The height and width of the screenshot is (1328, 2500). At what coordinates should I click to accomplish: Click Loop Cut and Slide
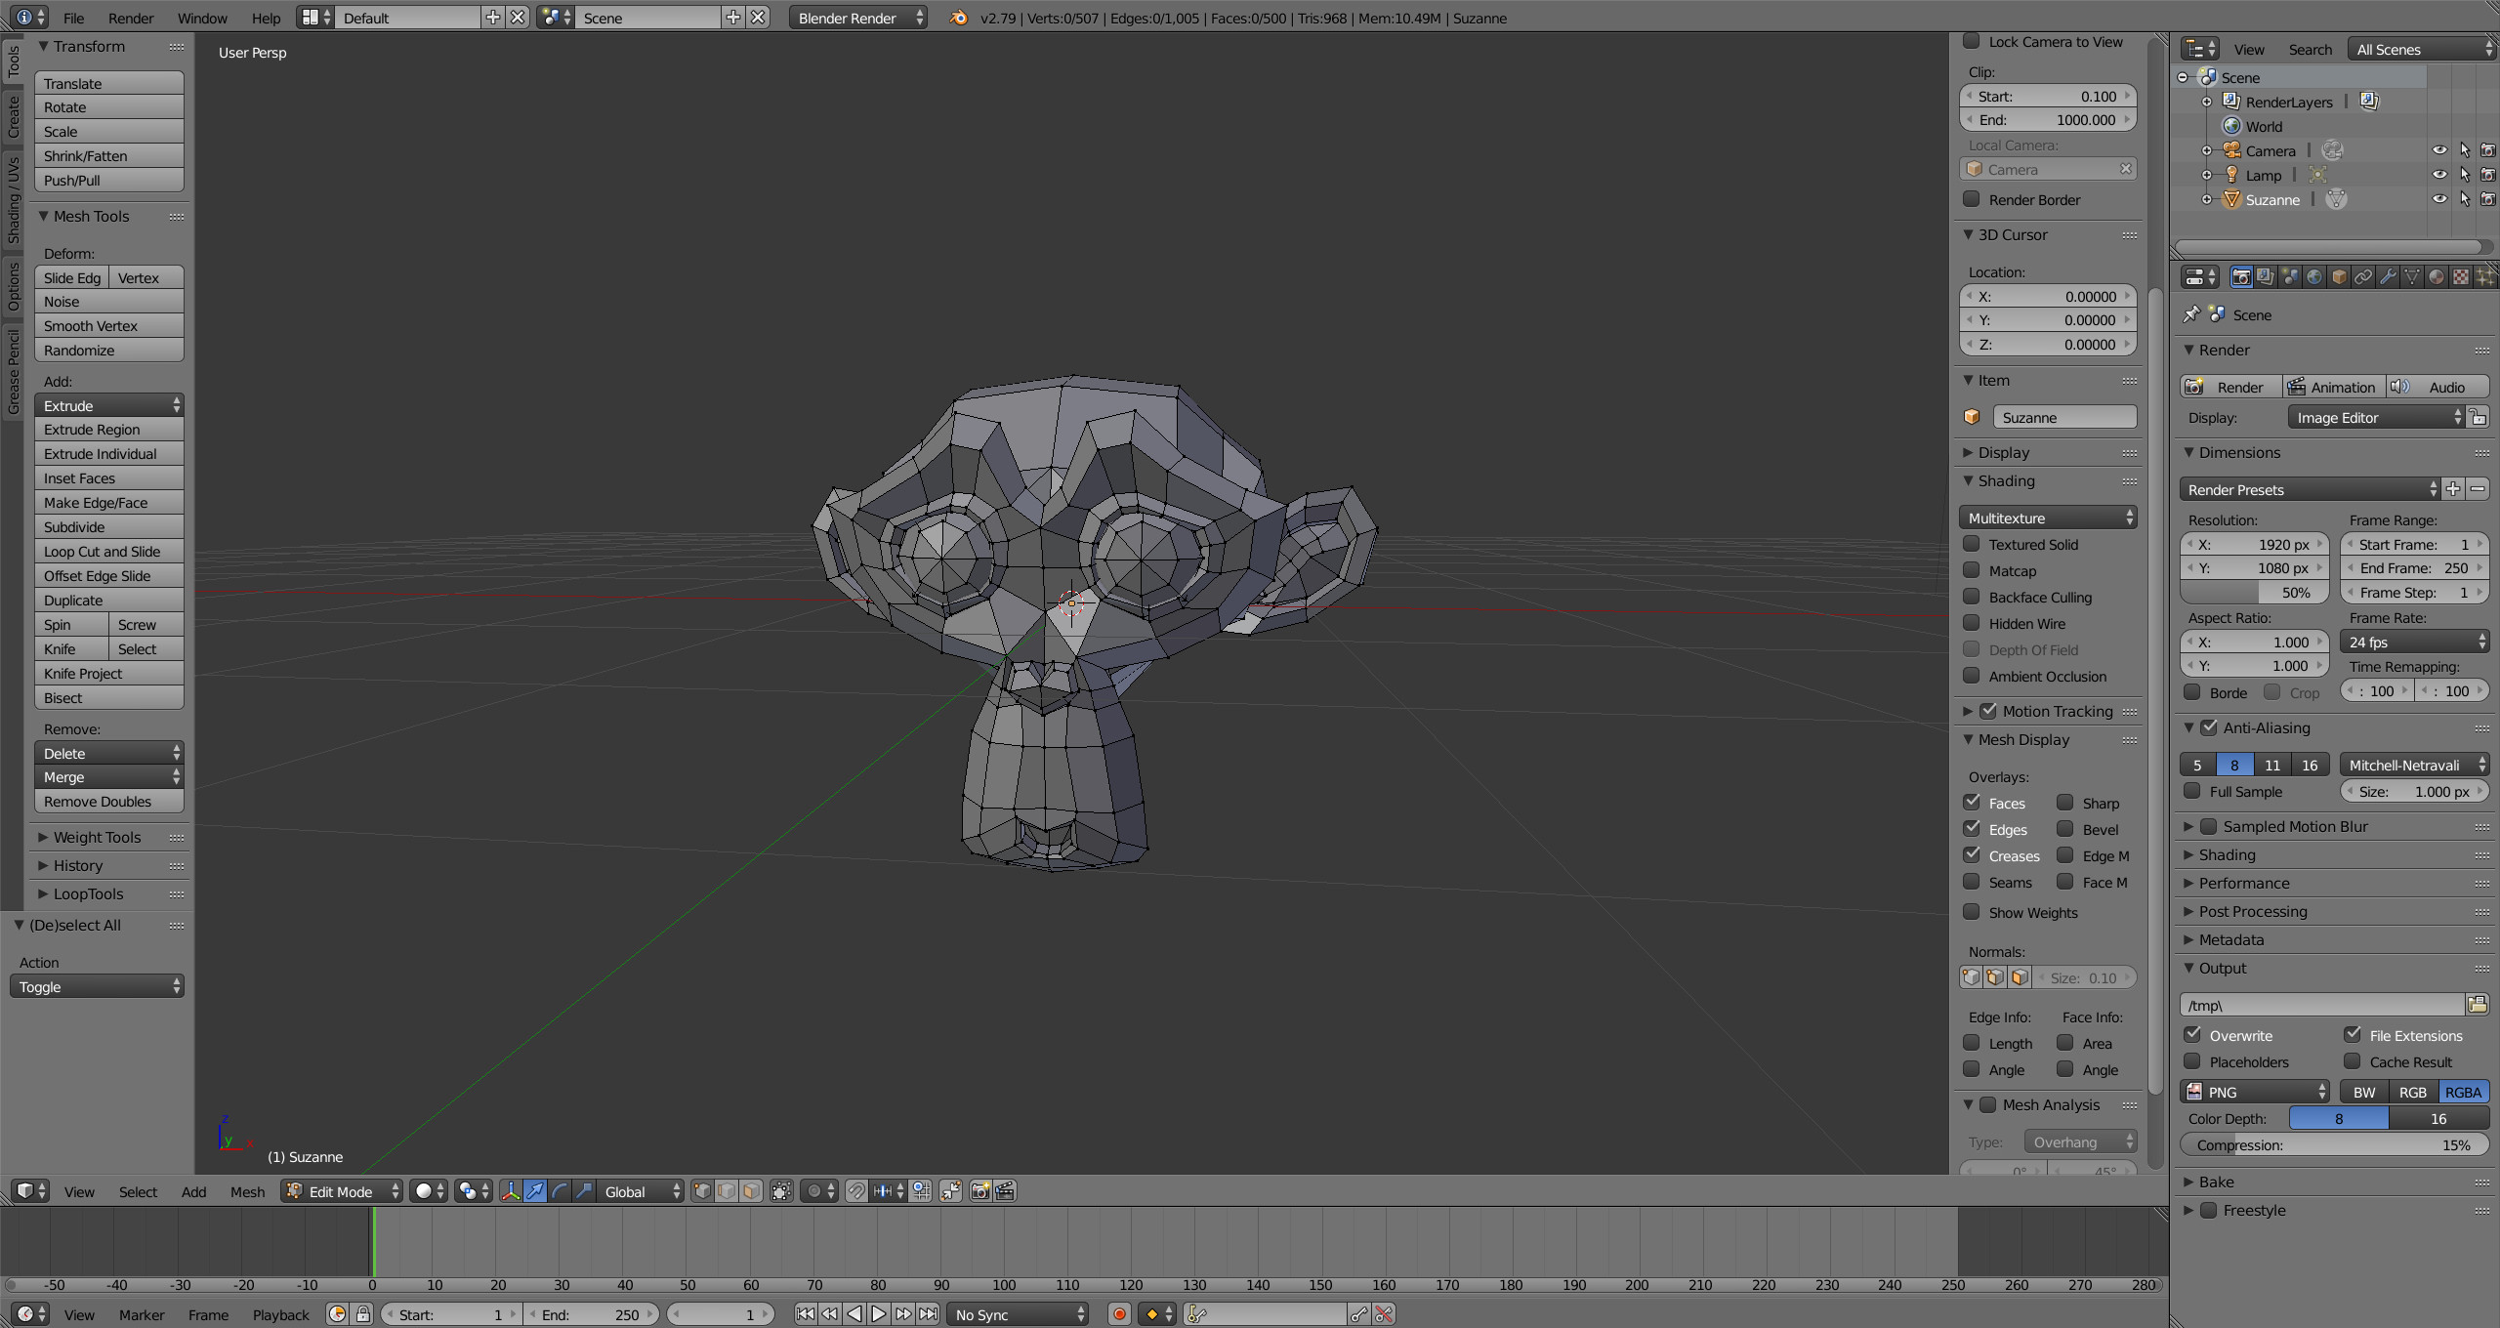[x=109, y=552]
